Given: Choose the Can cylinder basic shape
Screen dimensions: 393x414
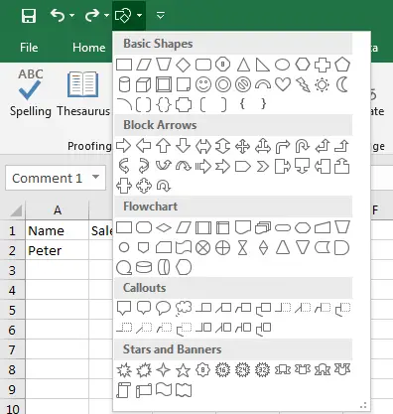Looking at the screenshot, I should tap(124, 84).
